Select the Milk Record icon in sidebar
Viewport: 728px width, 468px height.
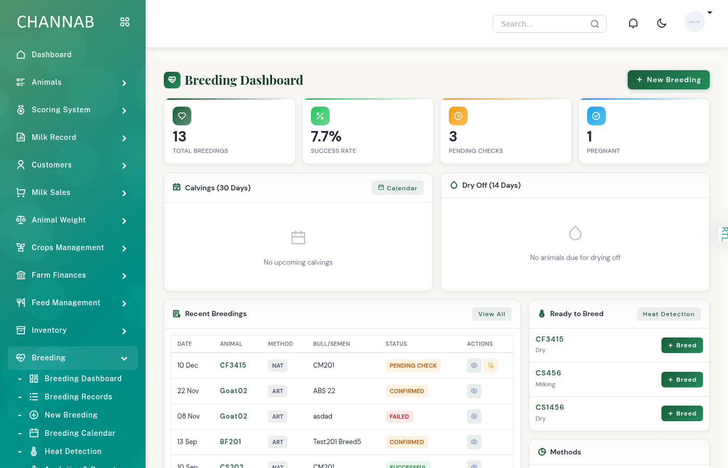click(x=21, y=137)
